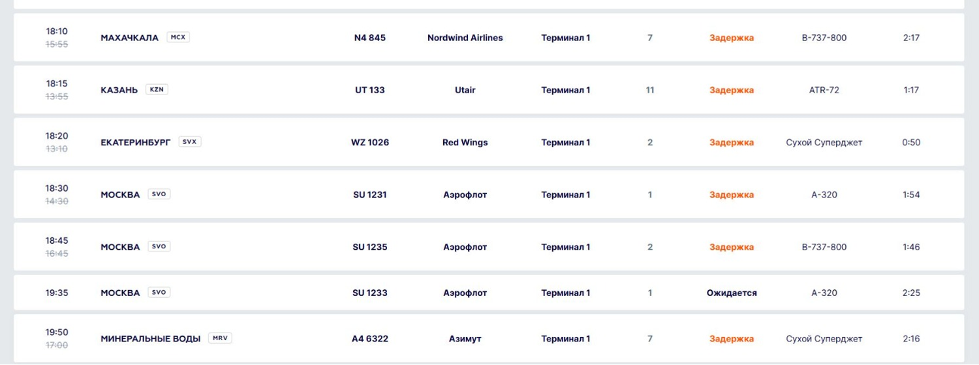Click the SVO badge in the SU 1235 row

[159, 246]
